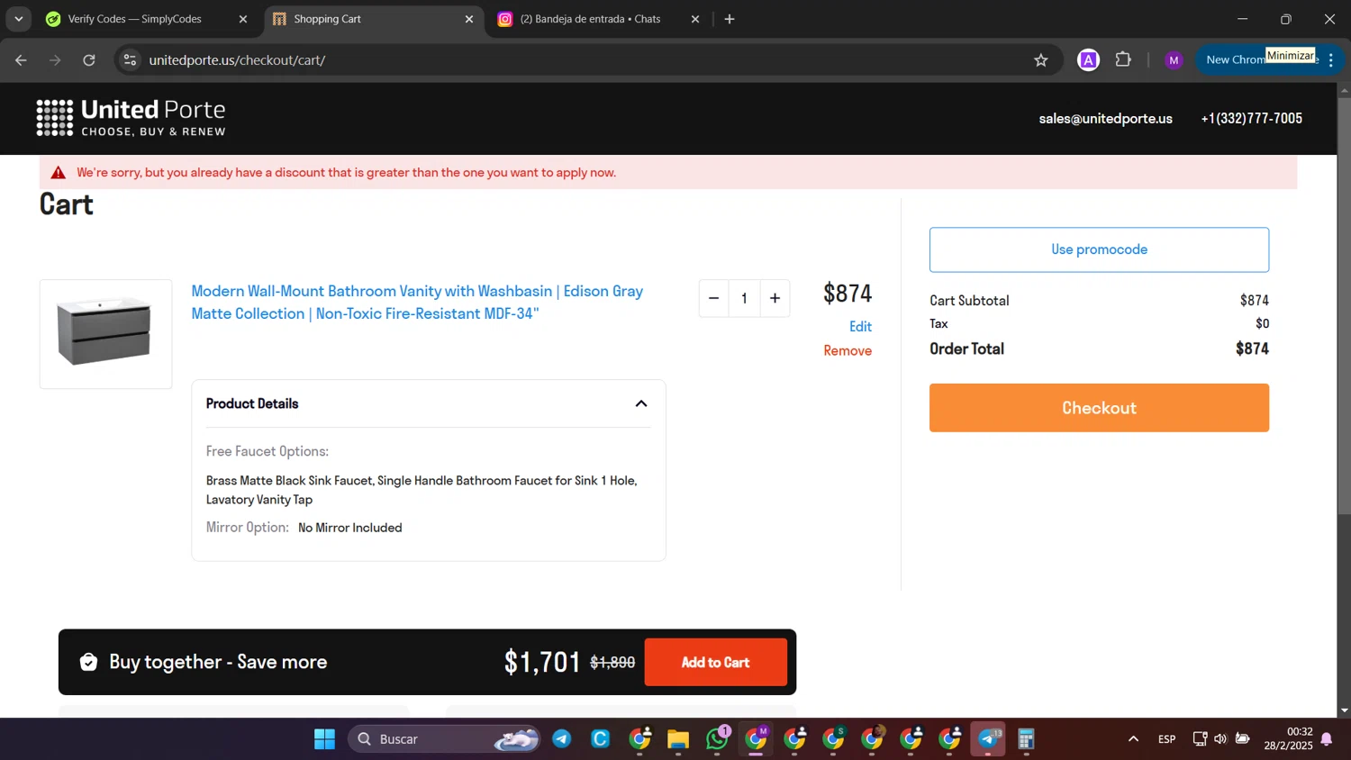Click the sales@unitedporte.us email link
The height and width of the screenshot is (760, 1351).
[1106, 119]
